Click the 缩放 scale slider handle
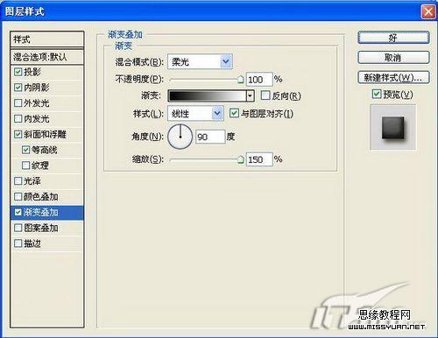 coord(240,159)
